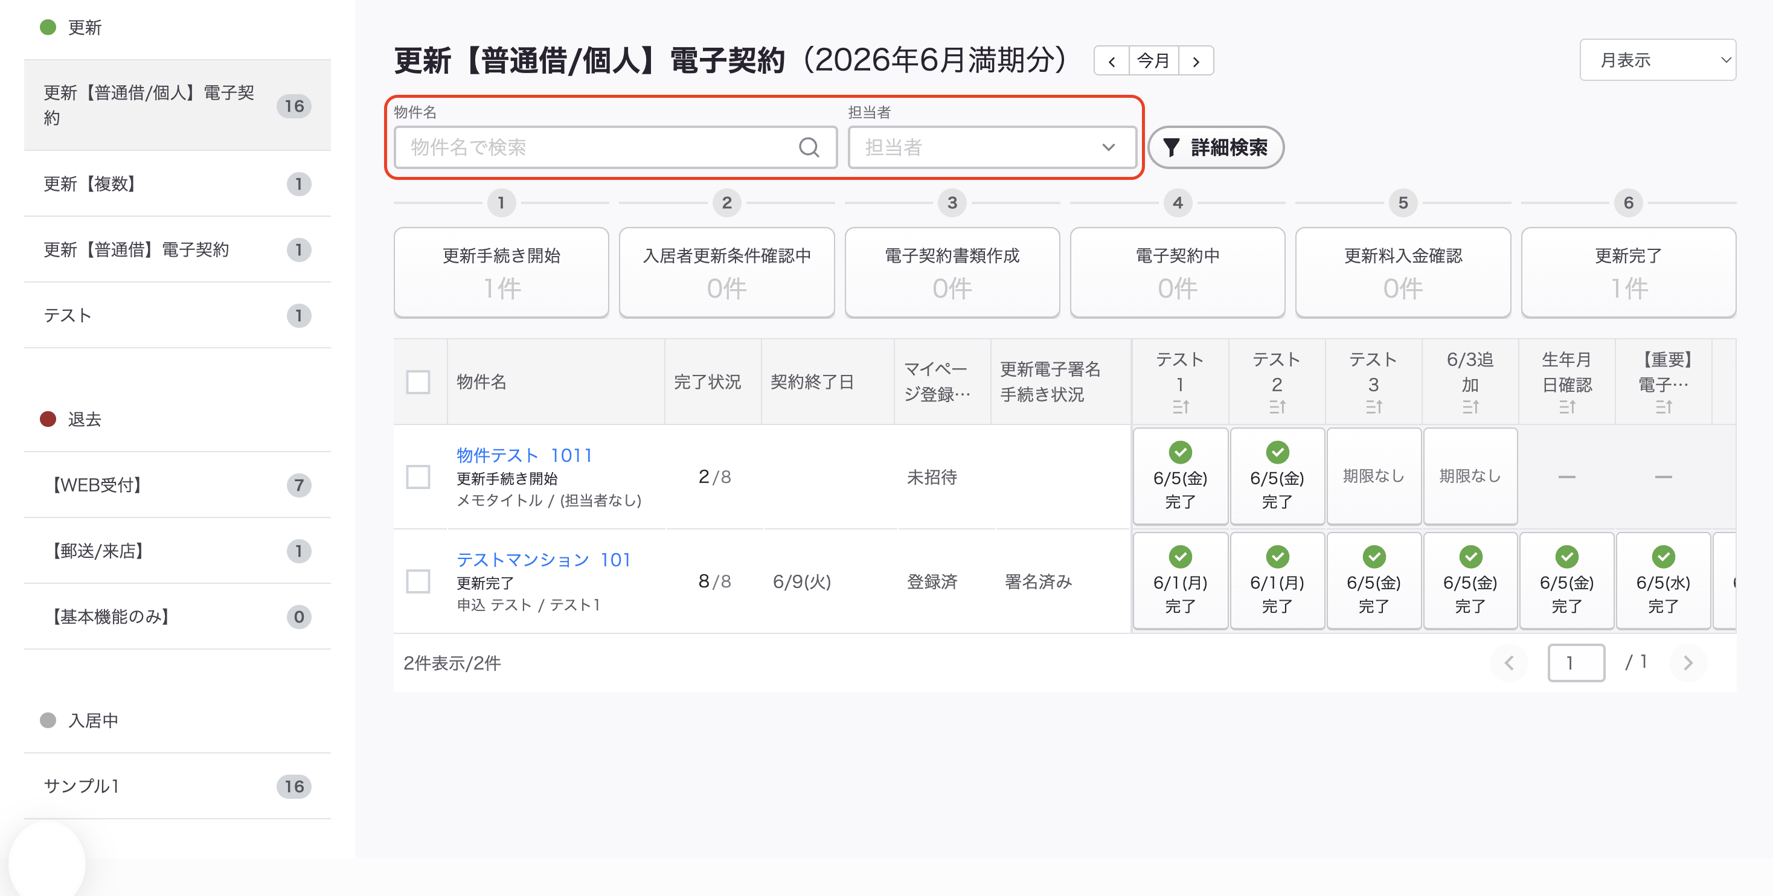The width and height of the screenshot is (1773, 896).
Task: Click 6/3追加 green check for テストマンション 101
Action: [1470, 557]
